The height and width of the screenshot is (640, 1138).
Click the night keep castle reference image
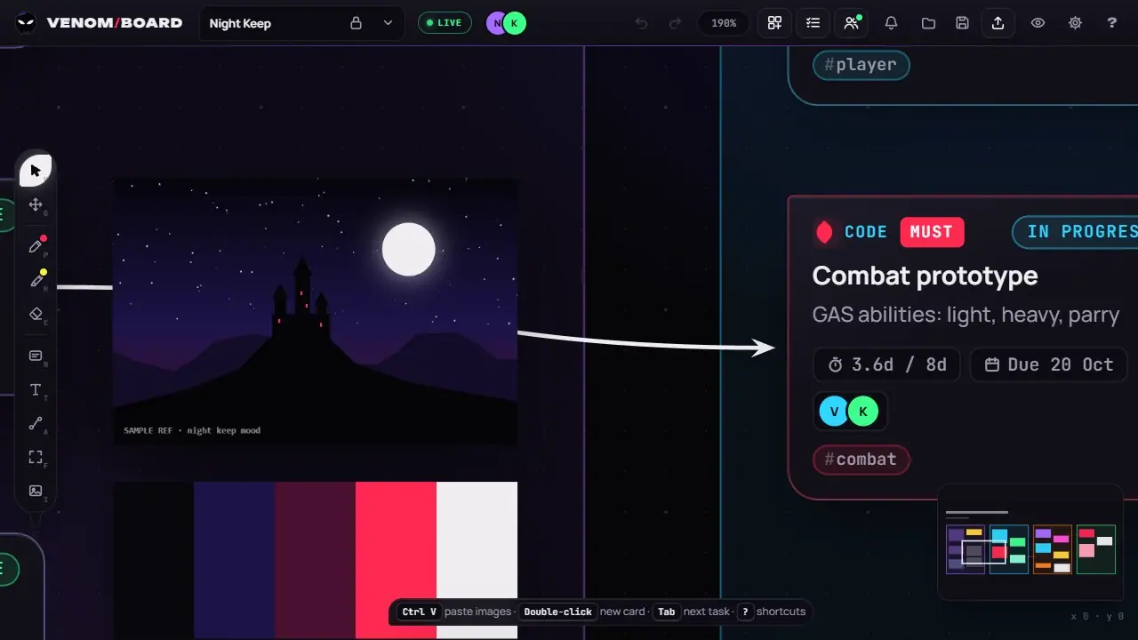click(x=315, y=312)
